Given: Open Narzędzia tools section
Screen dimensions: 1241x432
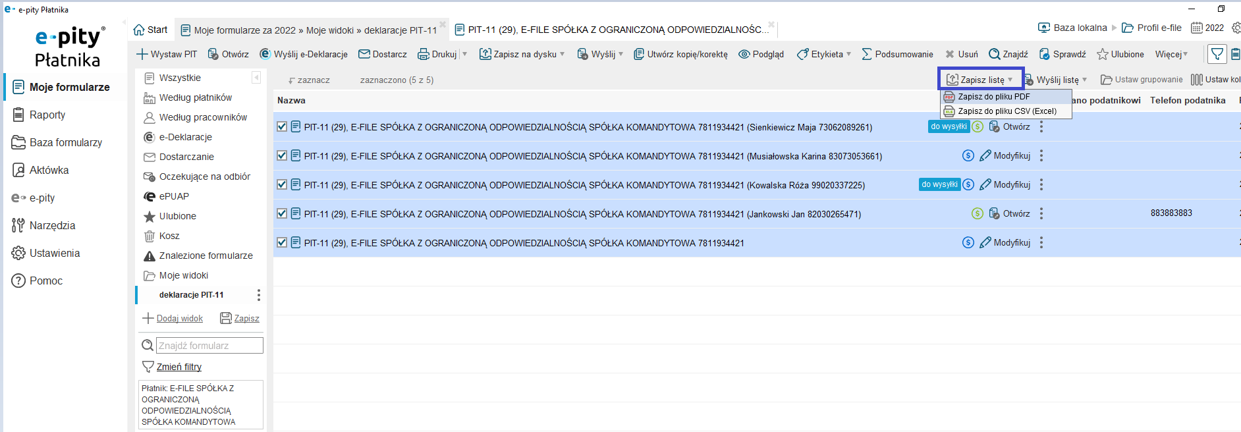Looking at the screenshot, I should click(x=43, y=225).
